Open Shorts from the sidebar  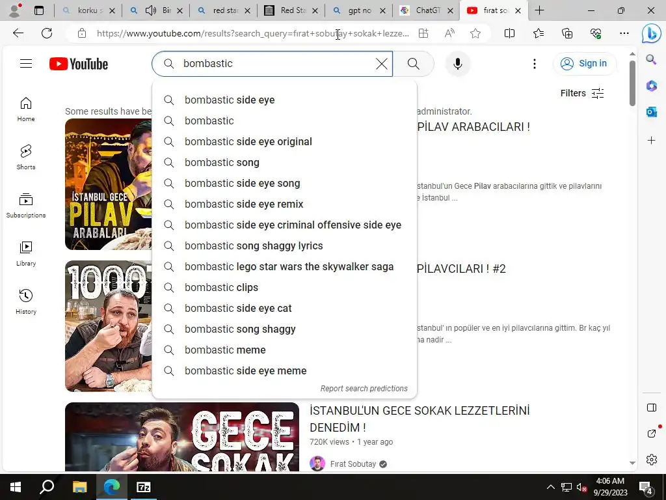pyautogui.click(x=26, y=157)
